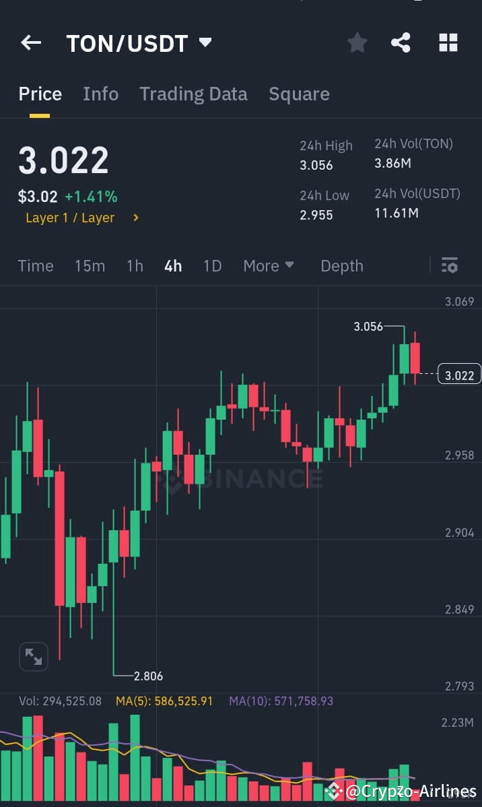Open the TON/USDT pair selector dropdown
482x807 pixels.
pyautogui.click(x=205, y=42)
